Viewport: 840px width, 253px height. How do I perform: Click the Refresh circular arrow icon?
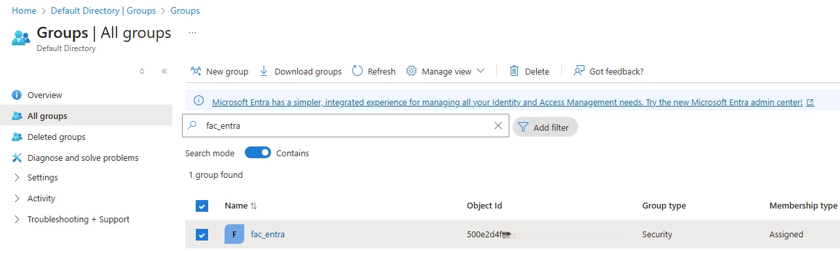click(x=357, y=71)
